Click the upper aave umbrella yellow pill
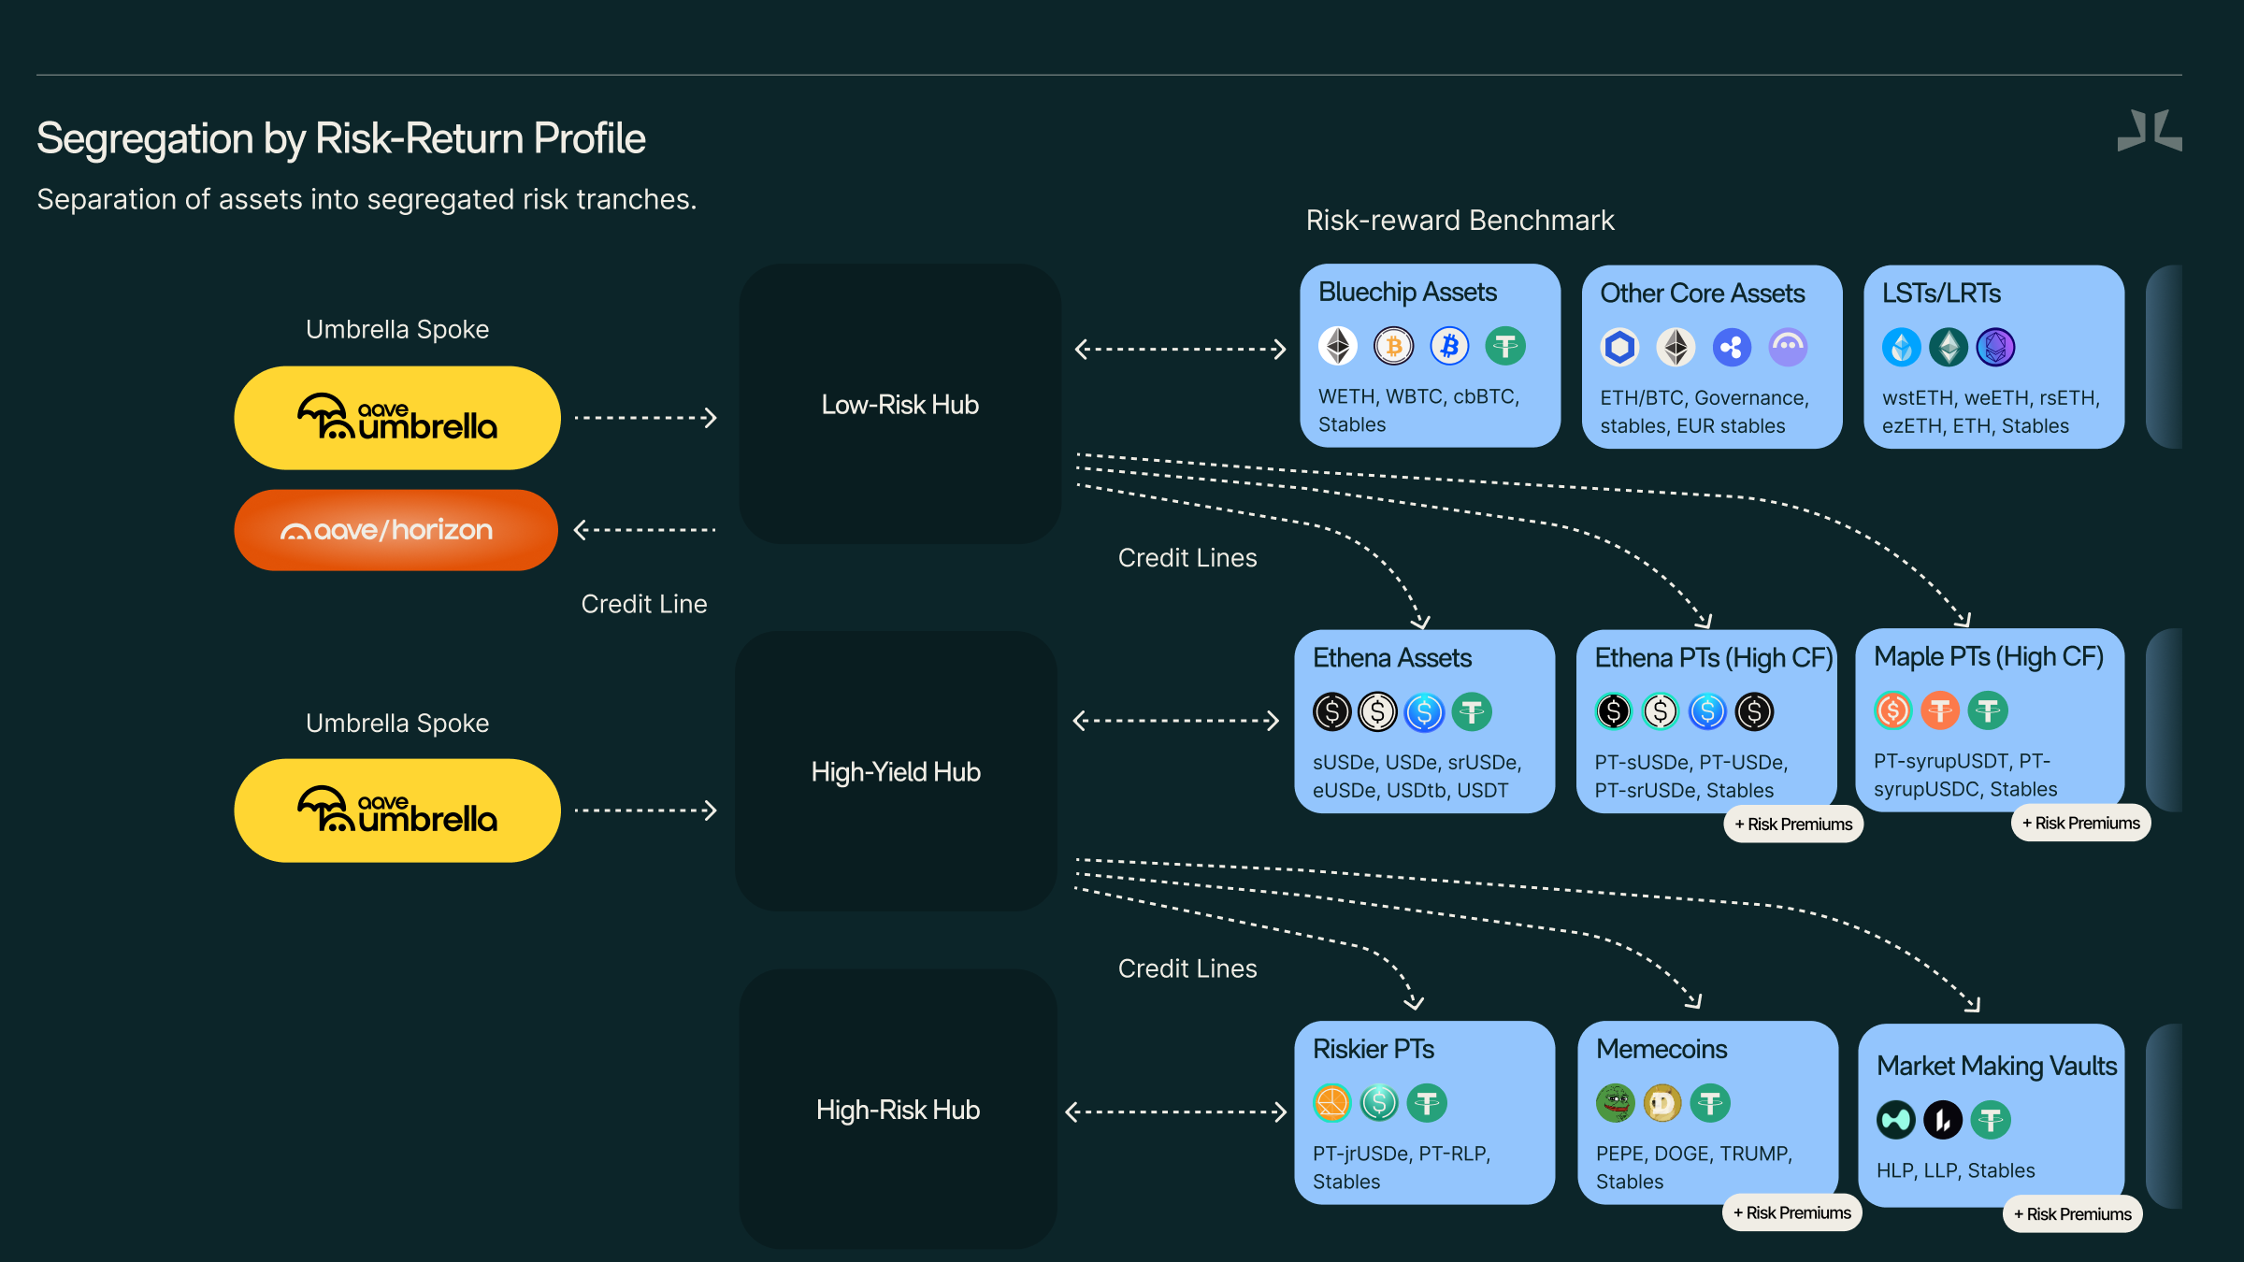Image resolution: width=2244 pixels, height=1262 pixels. pyautogui.click(x=397, y=418)
